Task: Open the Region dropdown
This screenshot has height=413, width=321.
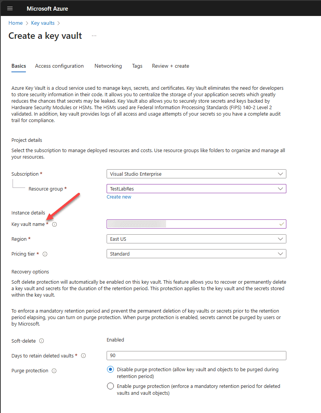Action: point(196,239)
